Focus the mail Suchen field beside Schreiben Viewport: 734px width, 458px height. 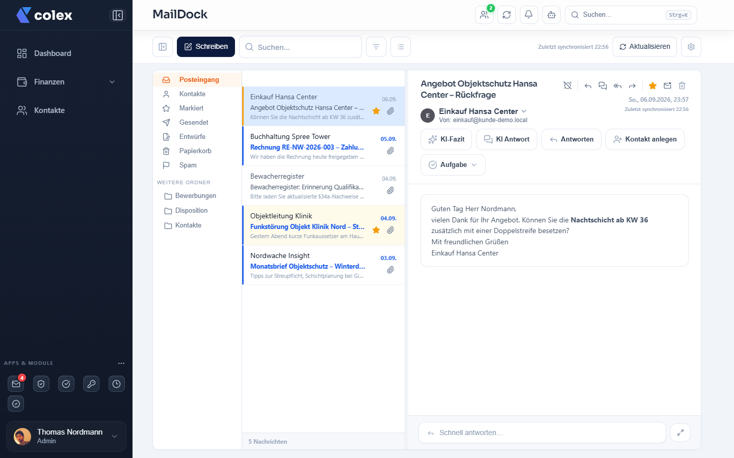(300, 47)
